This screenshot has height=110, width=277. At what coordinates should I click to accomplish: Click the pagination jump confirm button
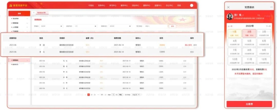coord(121,95)
